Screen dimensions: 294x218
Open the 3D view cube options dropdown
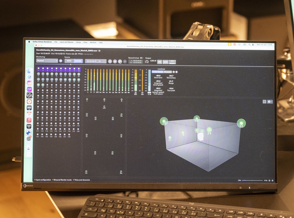pos(270,102)
